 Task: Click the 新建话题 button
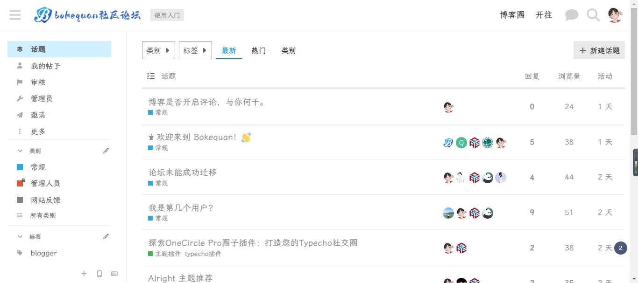click(x=599, y=50)
